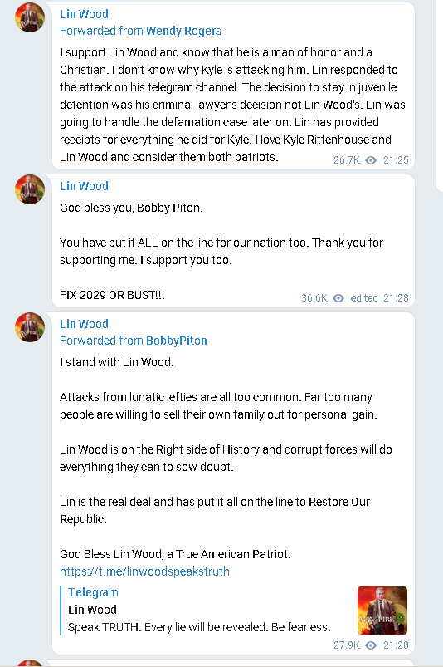443x667 pixels.
Task: Click the 21:28 timestamp of the forwarded BobbyPiton post
Action: pyautogui.click(x=396, y=645)
